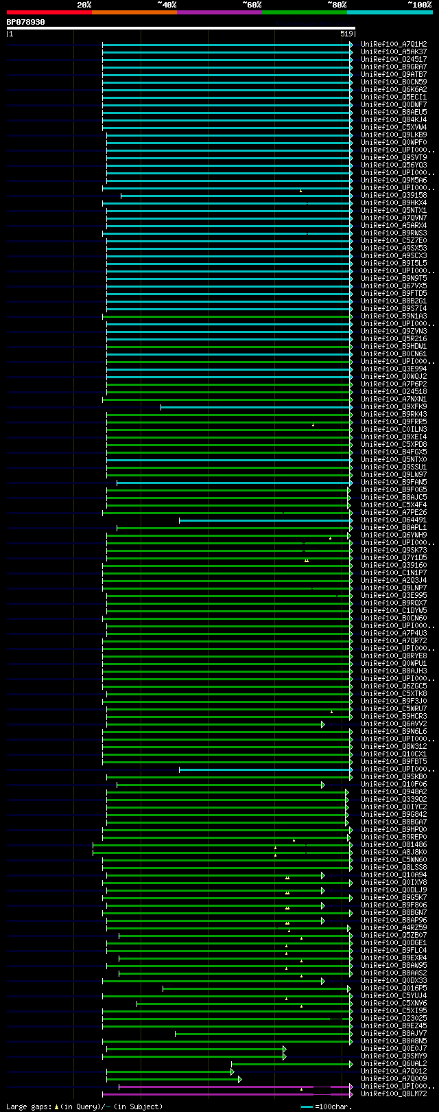Click label UniRef100_Q8W312
Screen dimensions: 439x1112
(394, 747)
